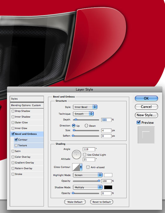
Task: Enable Use Global Light
Action: (85, 155)
